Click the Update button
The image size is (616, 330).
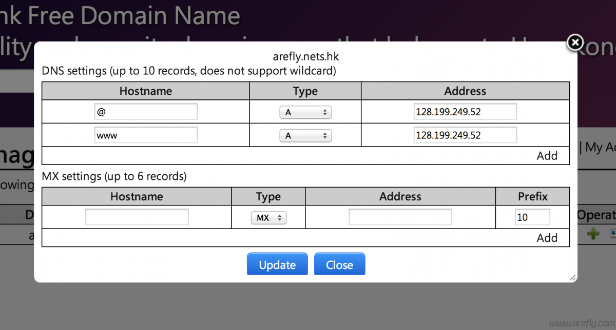click(277, 264)
